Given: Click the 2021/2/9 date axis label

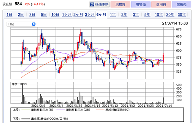Looking at the screenshot, I should tap(38, 106).
